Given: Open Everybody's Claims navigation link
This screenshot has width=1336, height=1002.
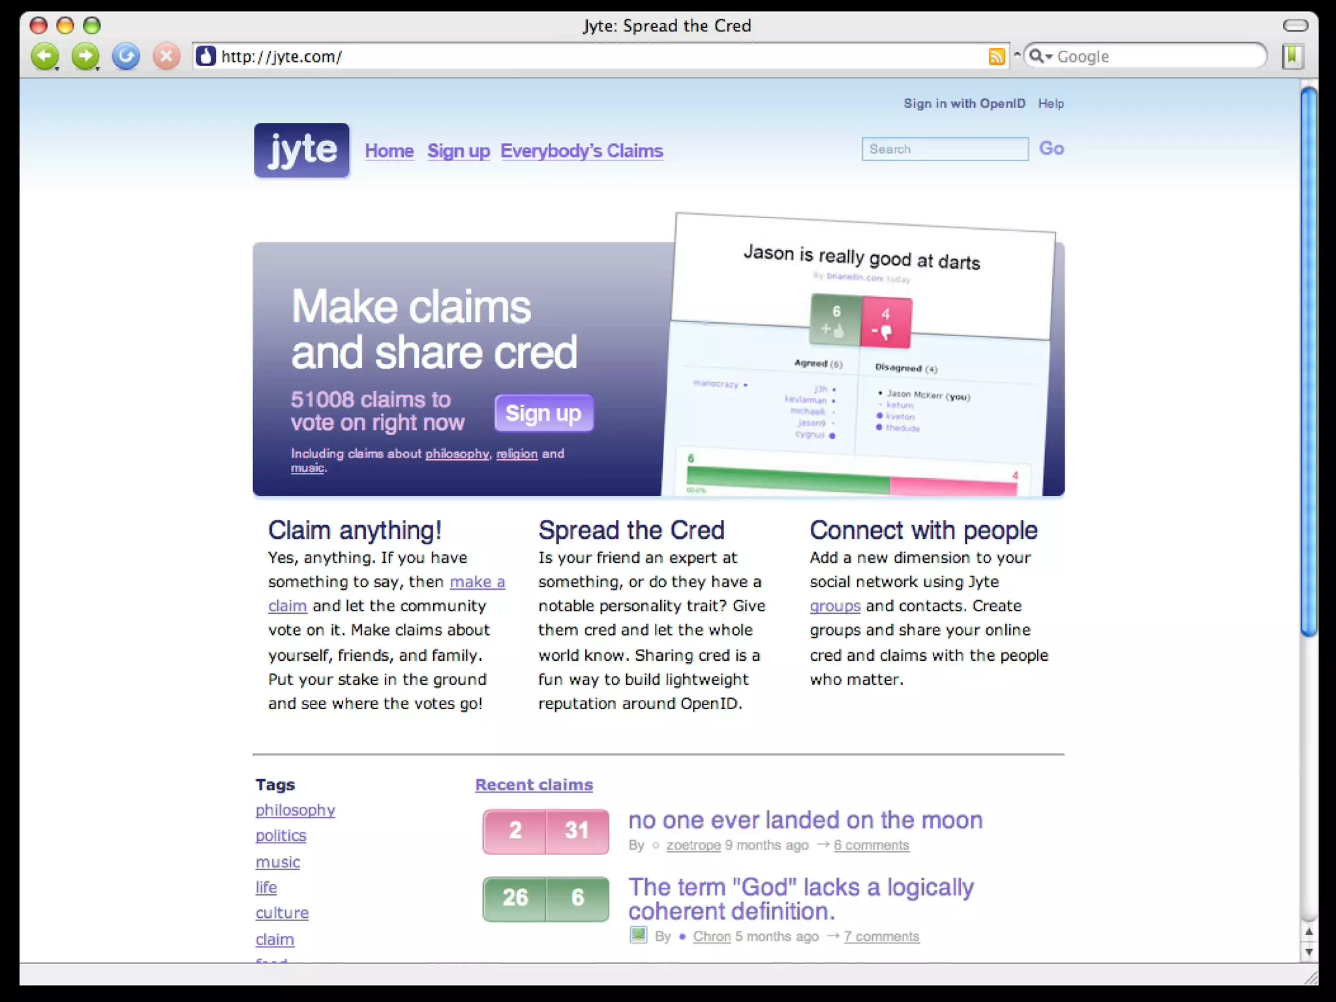Looking at the screenshot, I should [581, 151].
